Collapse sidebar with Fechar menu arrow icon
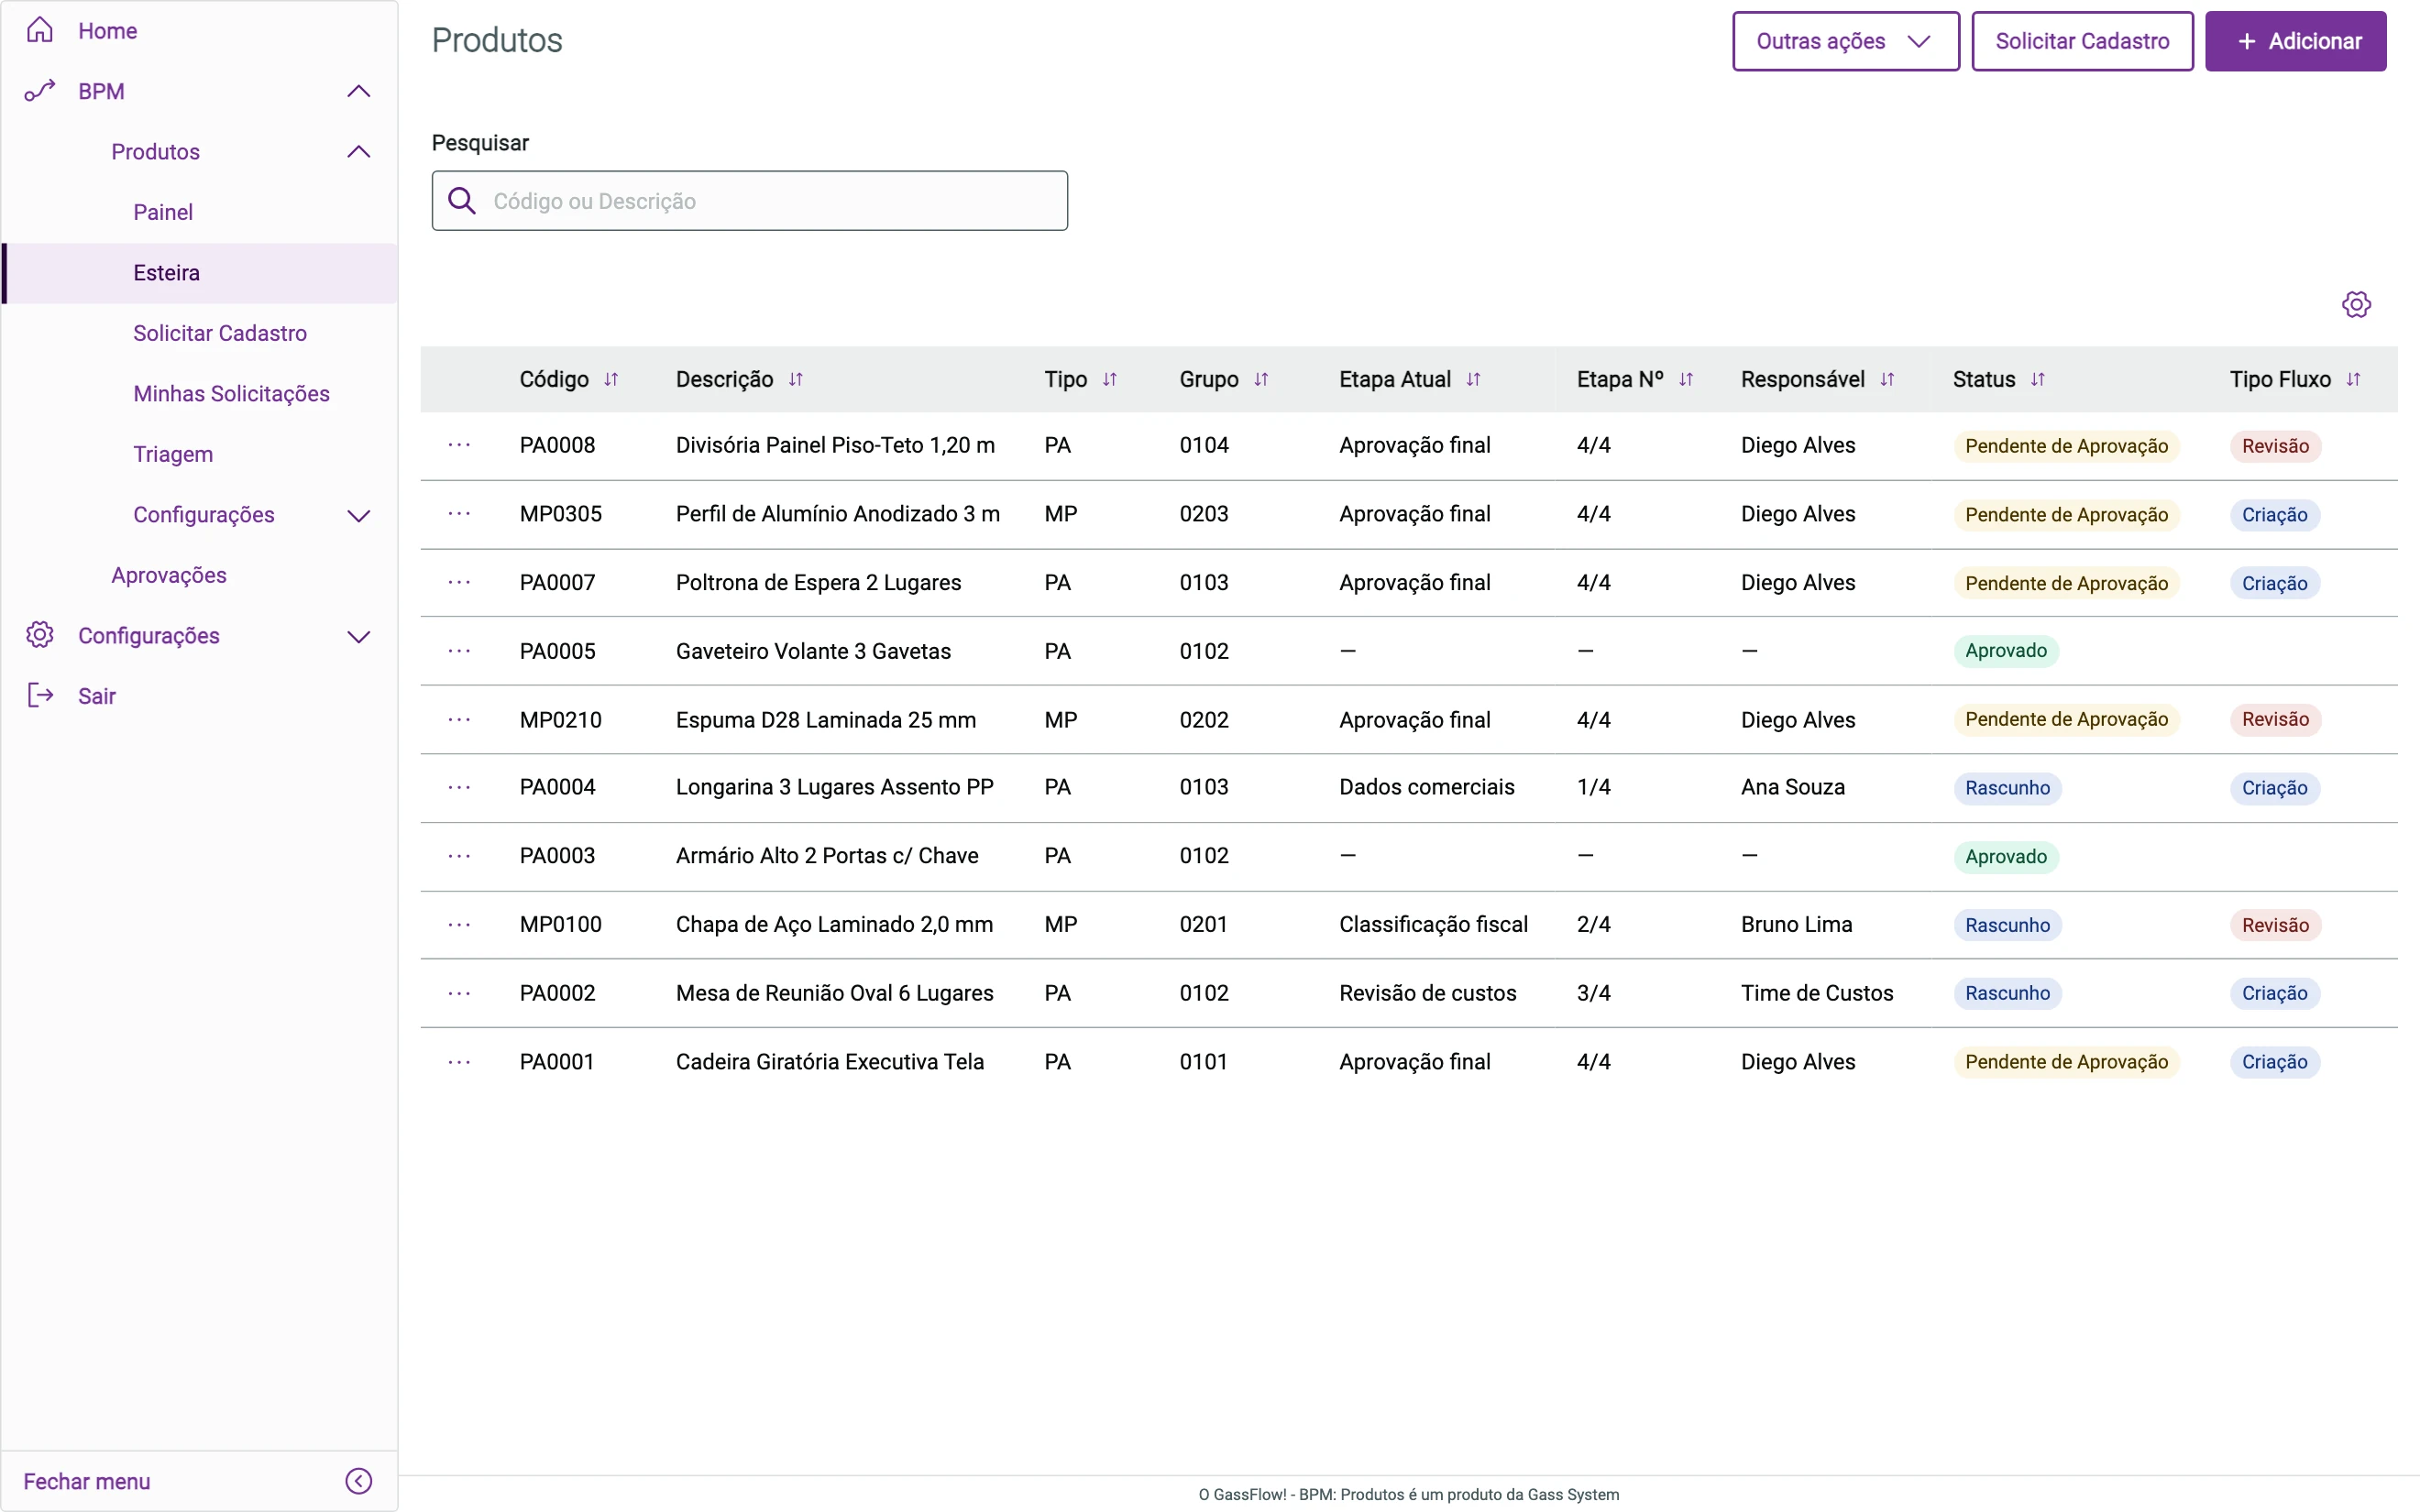Viewport: 2420px width, 1512px height. coord(358,1481)
